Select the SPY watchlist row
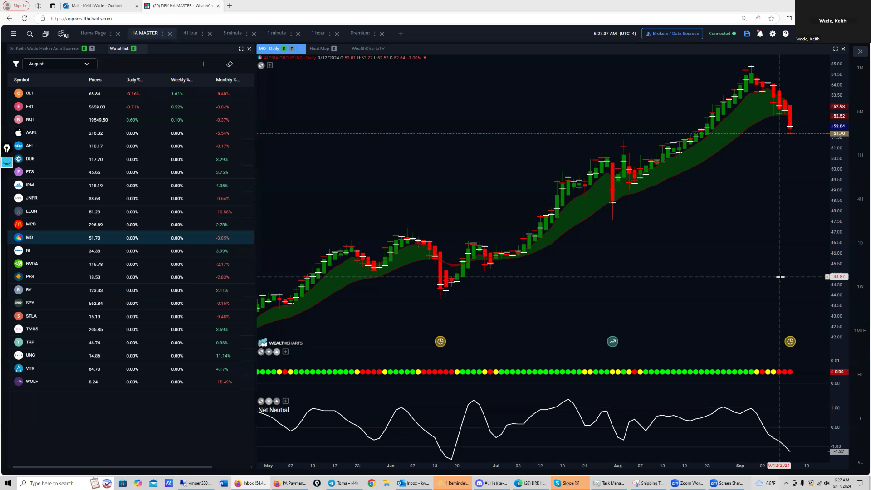The width and height of the screenshot is (871, 490). coord(131,303)
